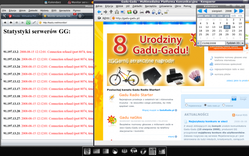Add a new tab in Opera
Viewport: 249px width, 156px height.
point(80,16)
